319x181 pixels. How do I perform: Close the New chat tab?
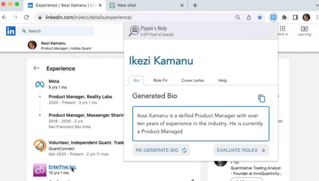click(x=182, y=5)
